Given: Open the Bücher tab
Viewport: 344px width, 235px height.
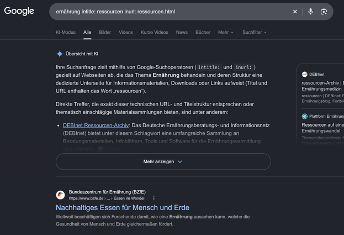Looking at the screenshot, I should coord(203,32).
